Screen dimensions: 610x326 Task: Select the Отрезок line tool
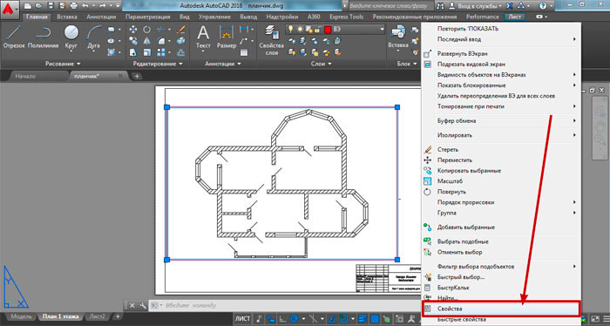coord(14,37)
